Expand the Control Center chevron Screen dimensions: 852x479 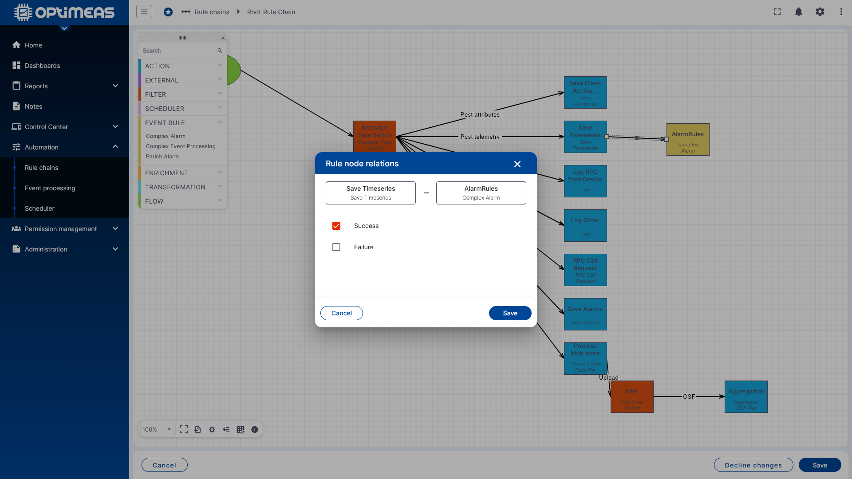[115, 126]
